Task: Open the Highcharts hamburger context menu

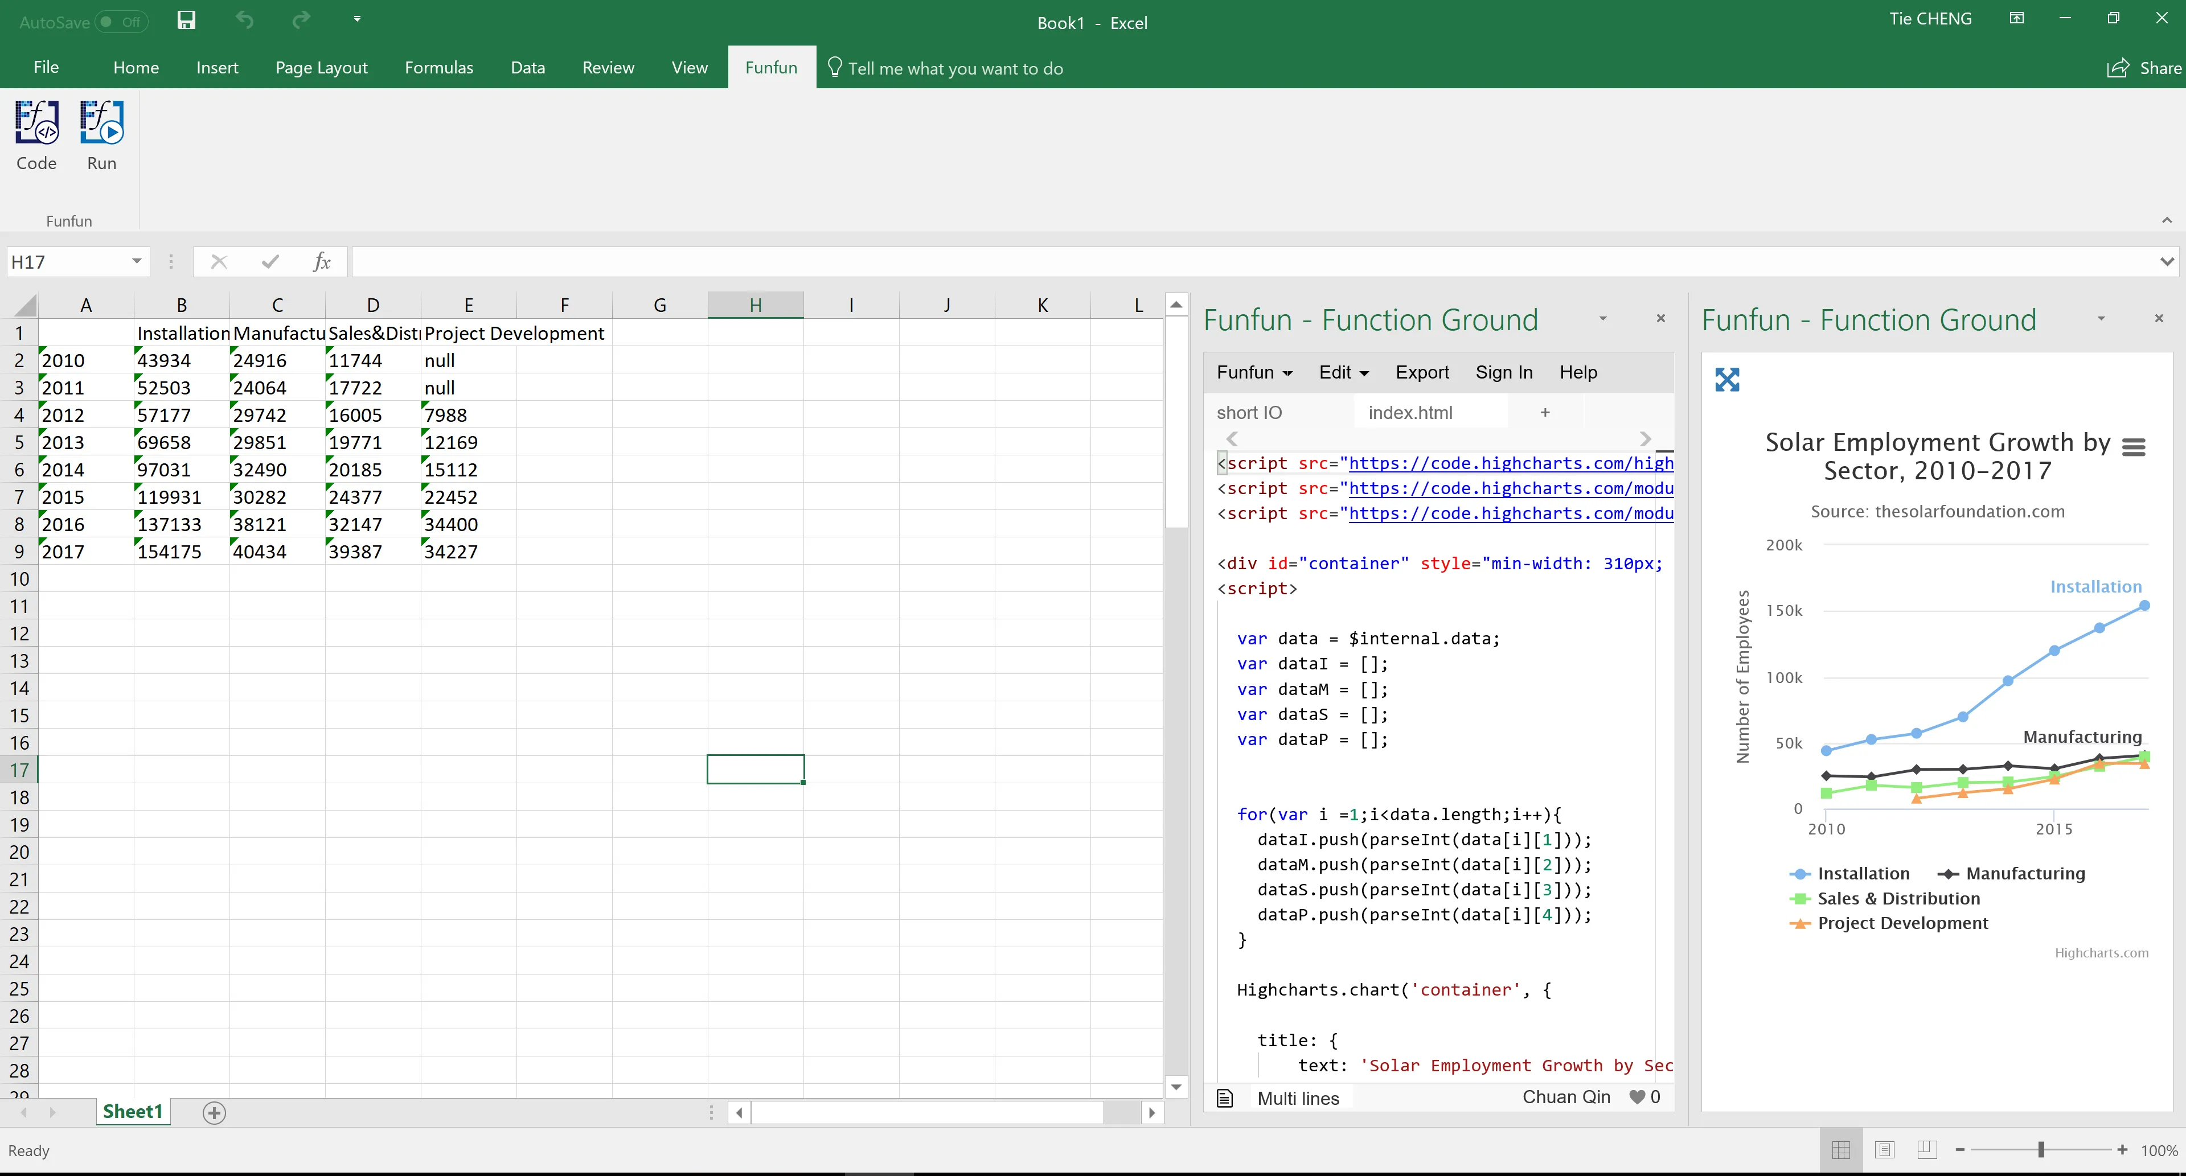Action: [x=2134, y=447]
